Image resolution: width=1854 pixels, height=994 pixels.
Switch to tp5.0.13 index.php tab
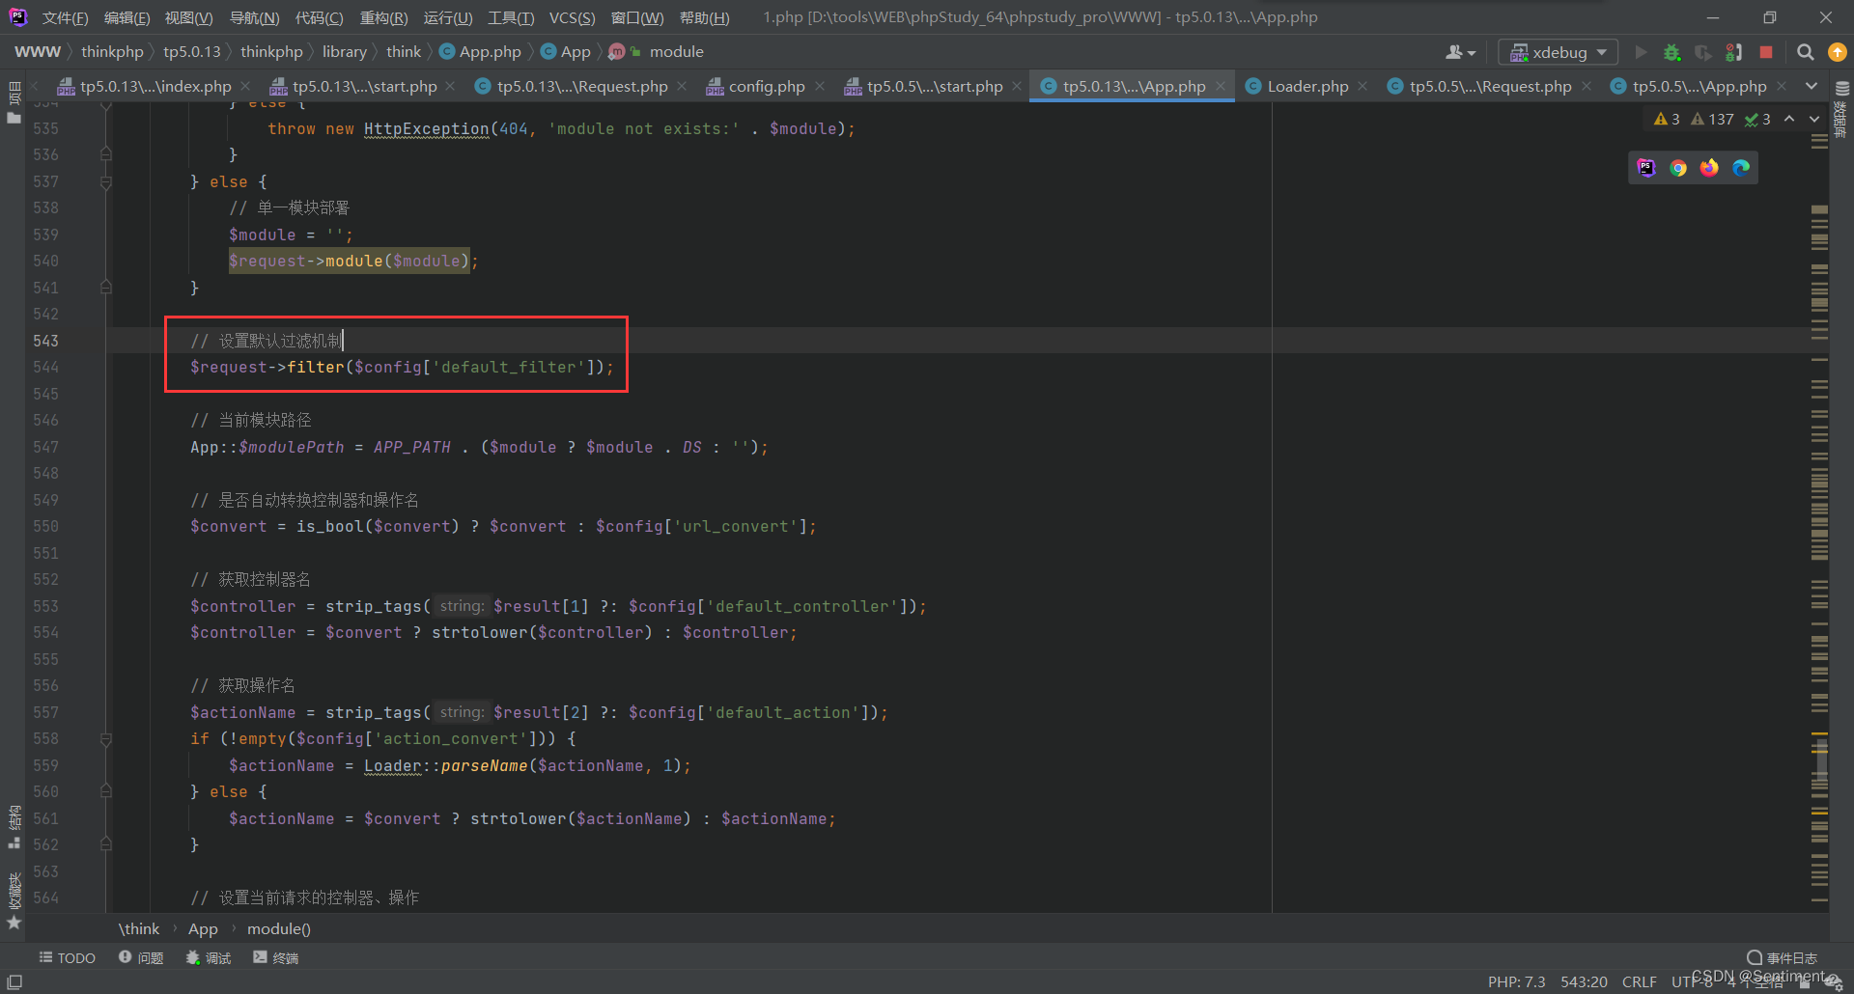click(154, 86)
